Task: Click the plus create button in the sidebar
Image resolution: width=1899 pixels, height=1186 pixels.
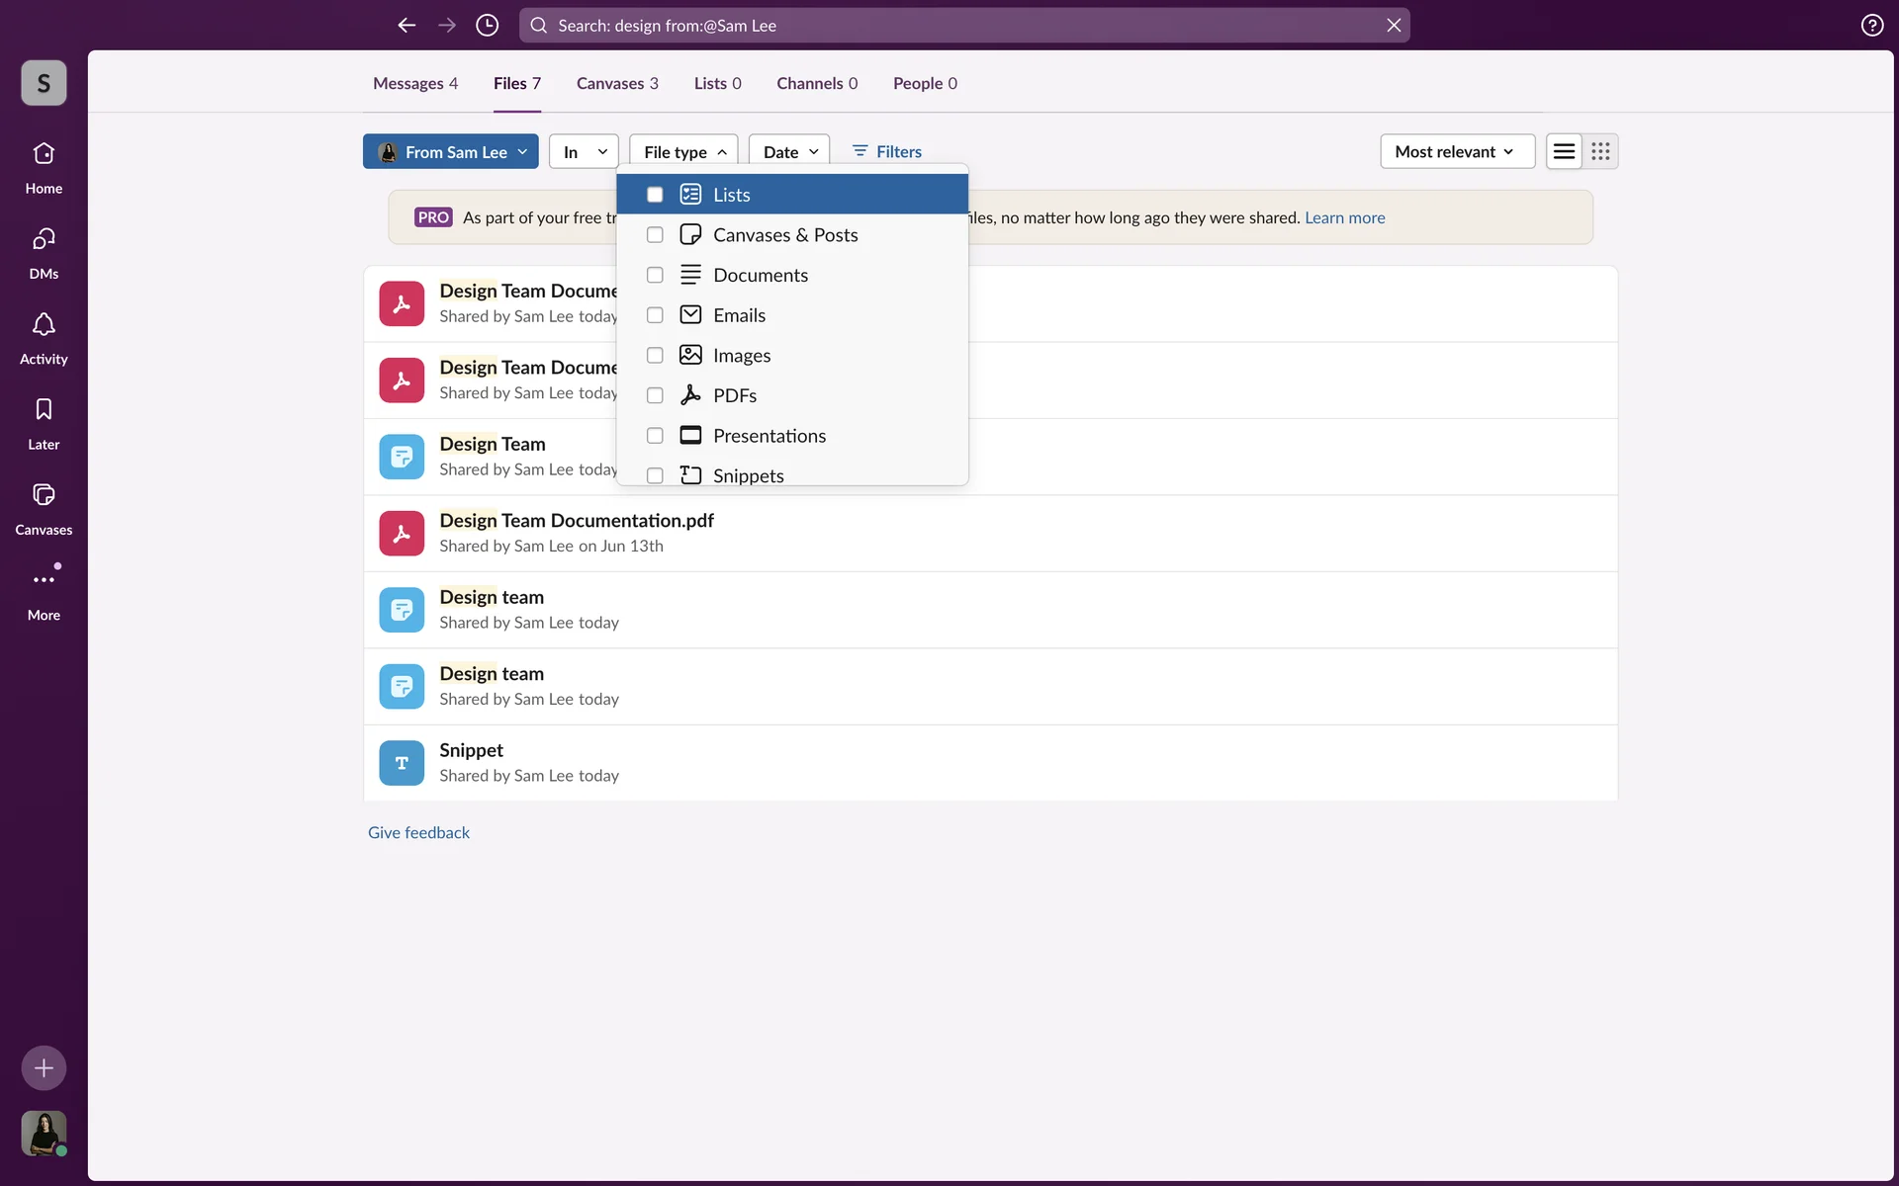Action: point(44,1067)
